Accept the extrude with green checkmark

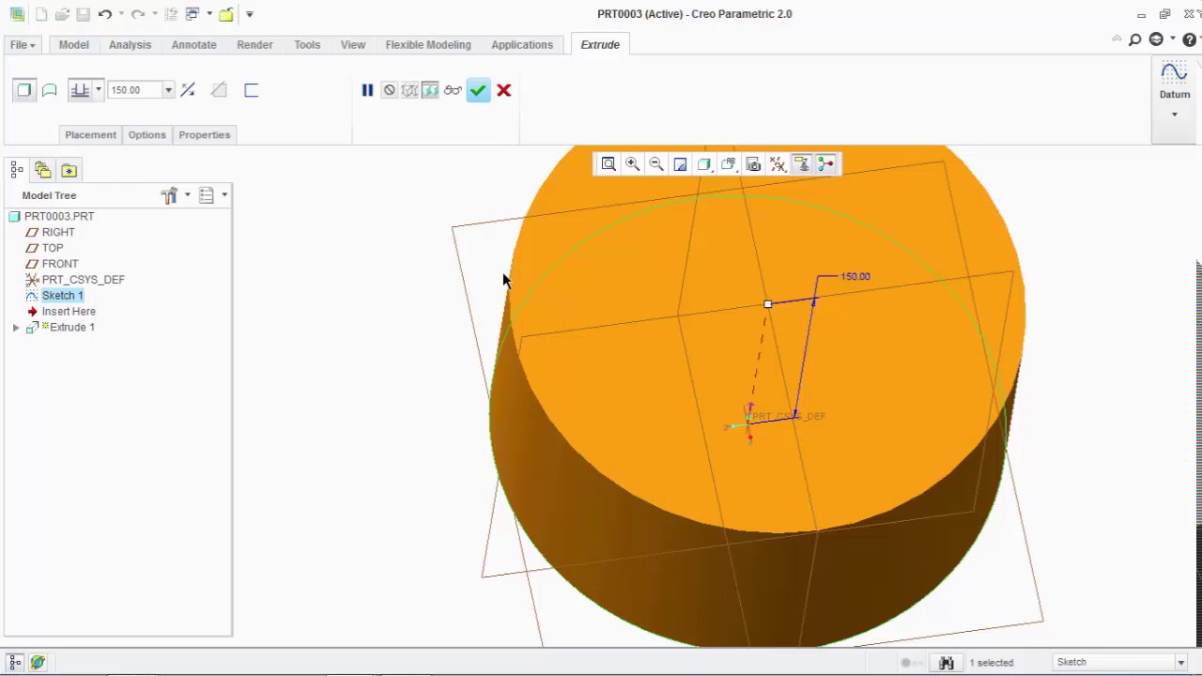click(x=478, y=89)
